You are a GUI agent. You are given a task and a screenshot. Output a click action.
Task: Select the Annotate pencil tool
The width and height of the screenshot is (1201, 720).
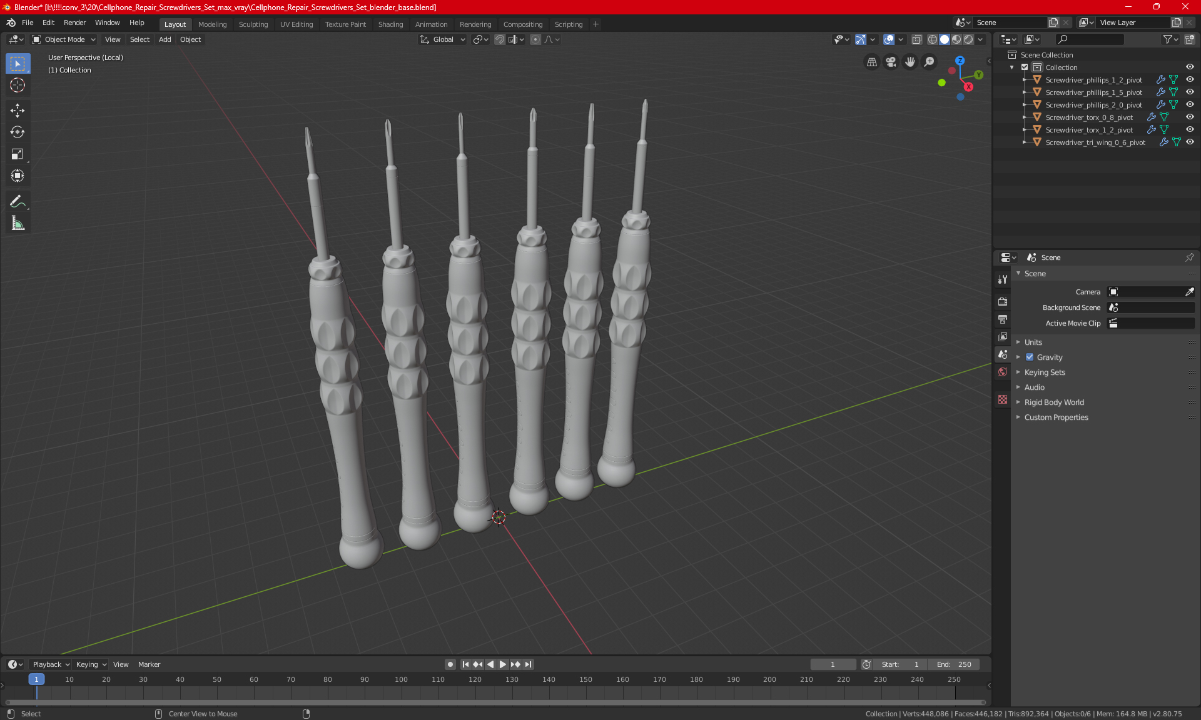18,201
